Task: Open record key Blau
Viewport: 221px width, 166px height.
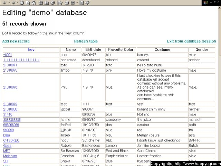Action: coord(7,135)
